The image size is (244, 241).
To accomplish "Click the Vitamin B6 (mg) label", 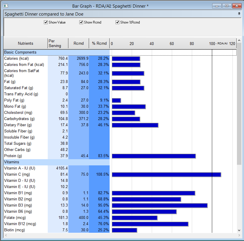I will pyautogui.click(x=18, y=212).
